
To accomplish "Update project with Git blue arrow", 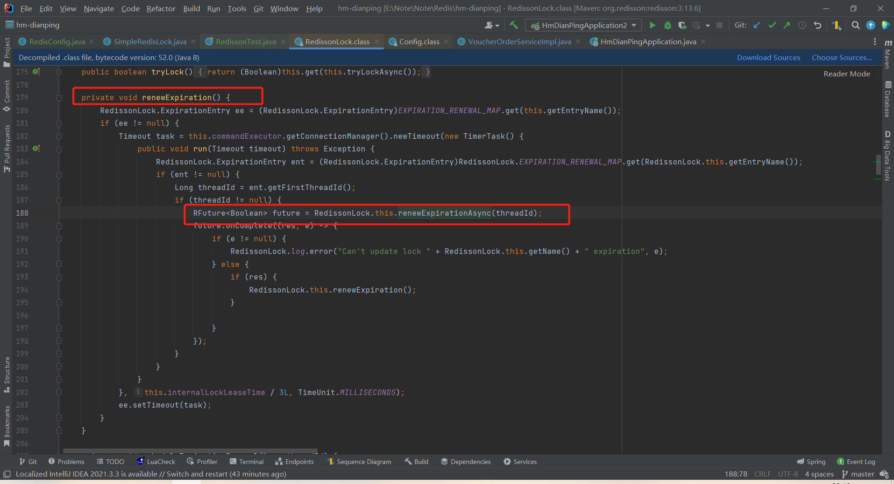I will 757,25.
